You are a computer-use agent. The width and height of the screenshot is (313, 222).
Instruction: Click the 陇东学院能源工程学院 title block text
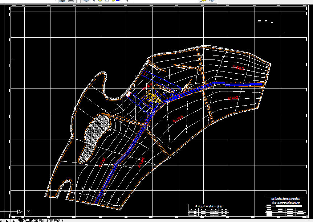(x=286, y=199)
